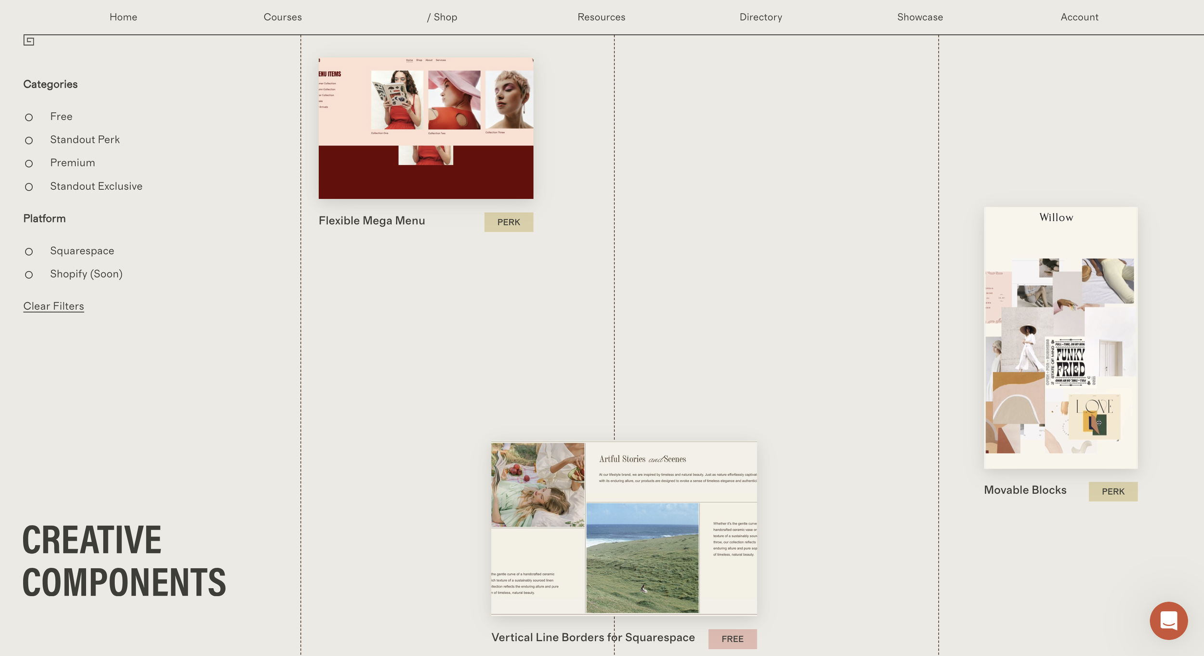Click the Clear Filters link
Screen dimensions: 1204x656
click(x=53, y=306)
